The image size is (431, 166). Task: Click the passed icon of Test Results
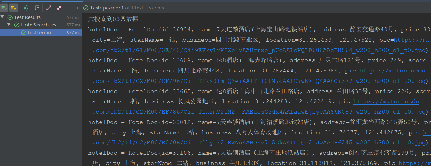(10, 17)
